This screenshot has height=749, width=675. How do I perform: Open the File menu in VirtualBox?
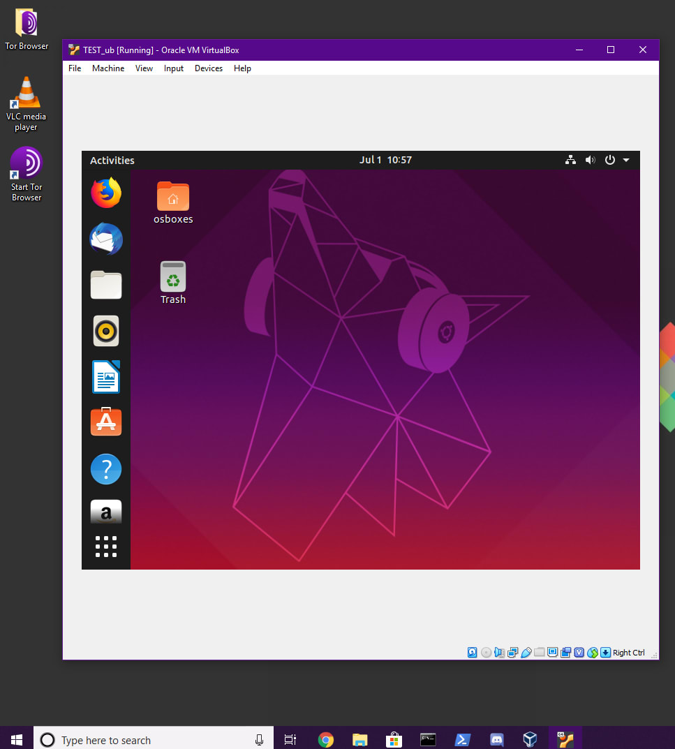click(75, 68)
